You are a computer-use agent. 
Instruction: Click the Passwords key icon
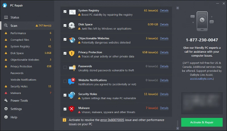pyautogui.click(x=72, y=68)
